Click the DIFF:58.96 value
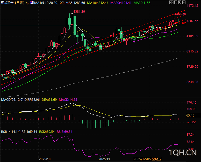Image resolution: width=201 pixels, height=162 pixels. click(x=32, y=100)
